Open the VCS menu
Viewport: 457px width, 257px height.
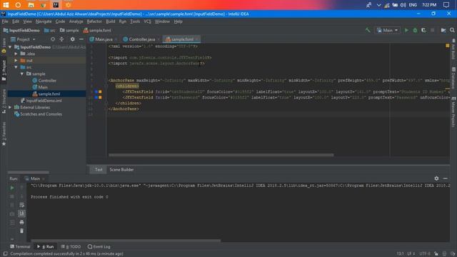coord(148,21)
